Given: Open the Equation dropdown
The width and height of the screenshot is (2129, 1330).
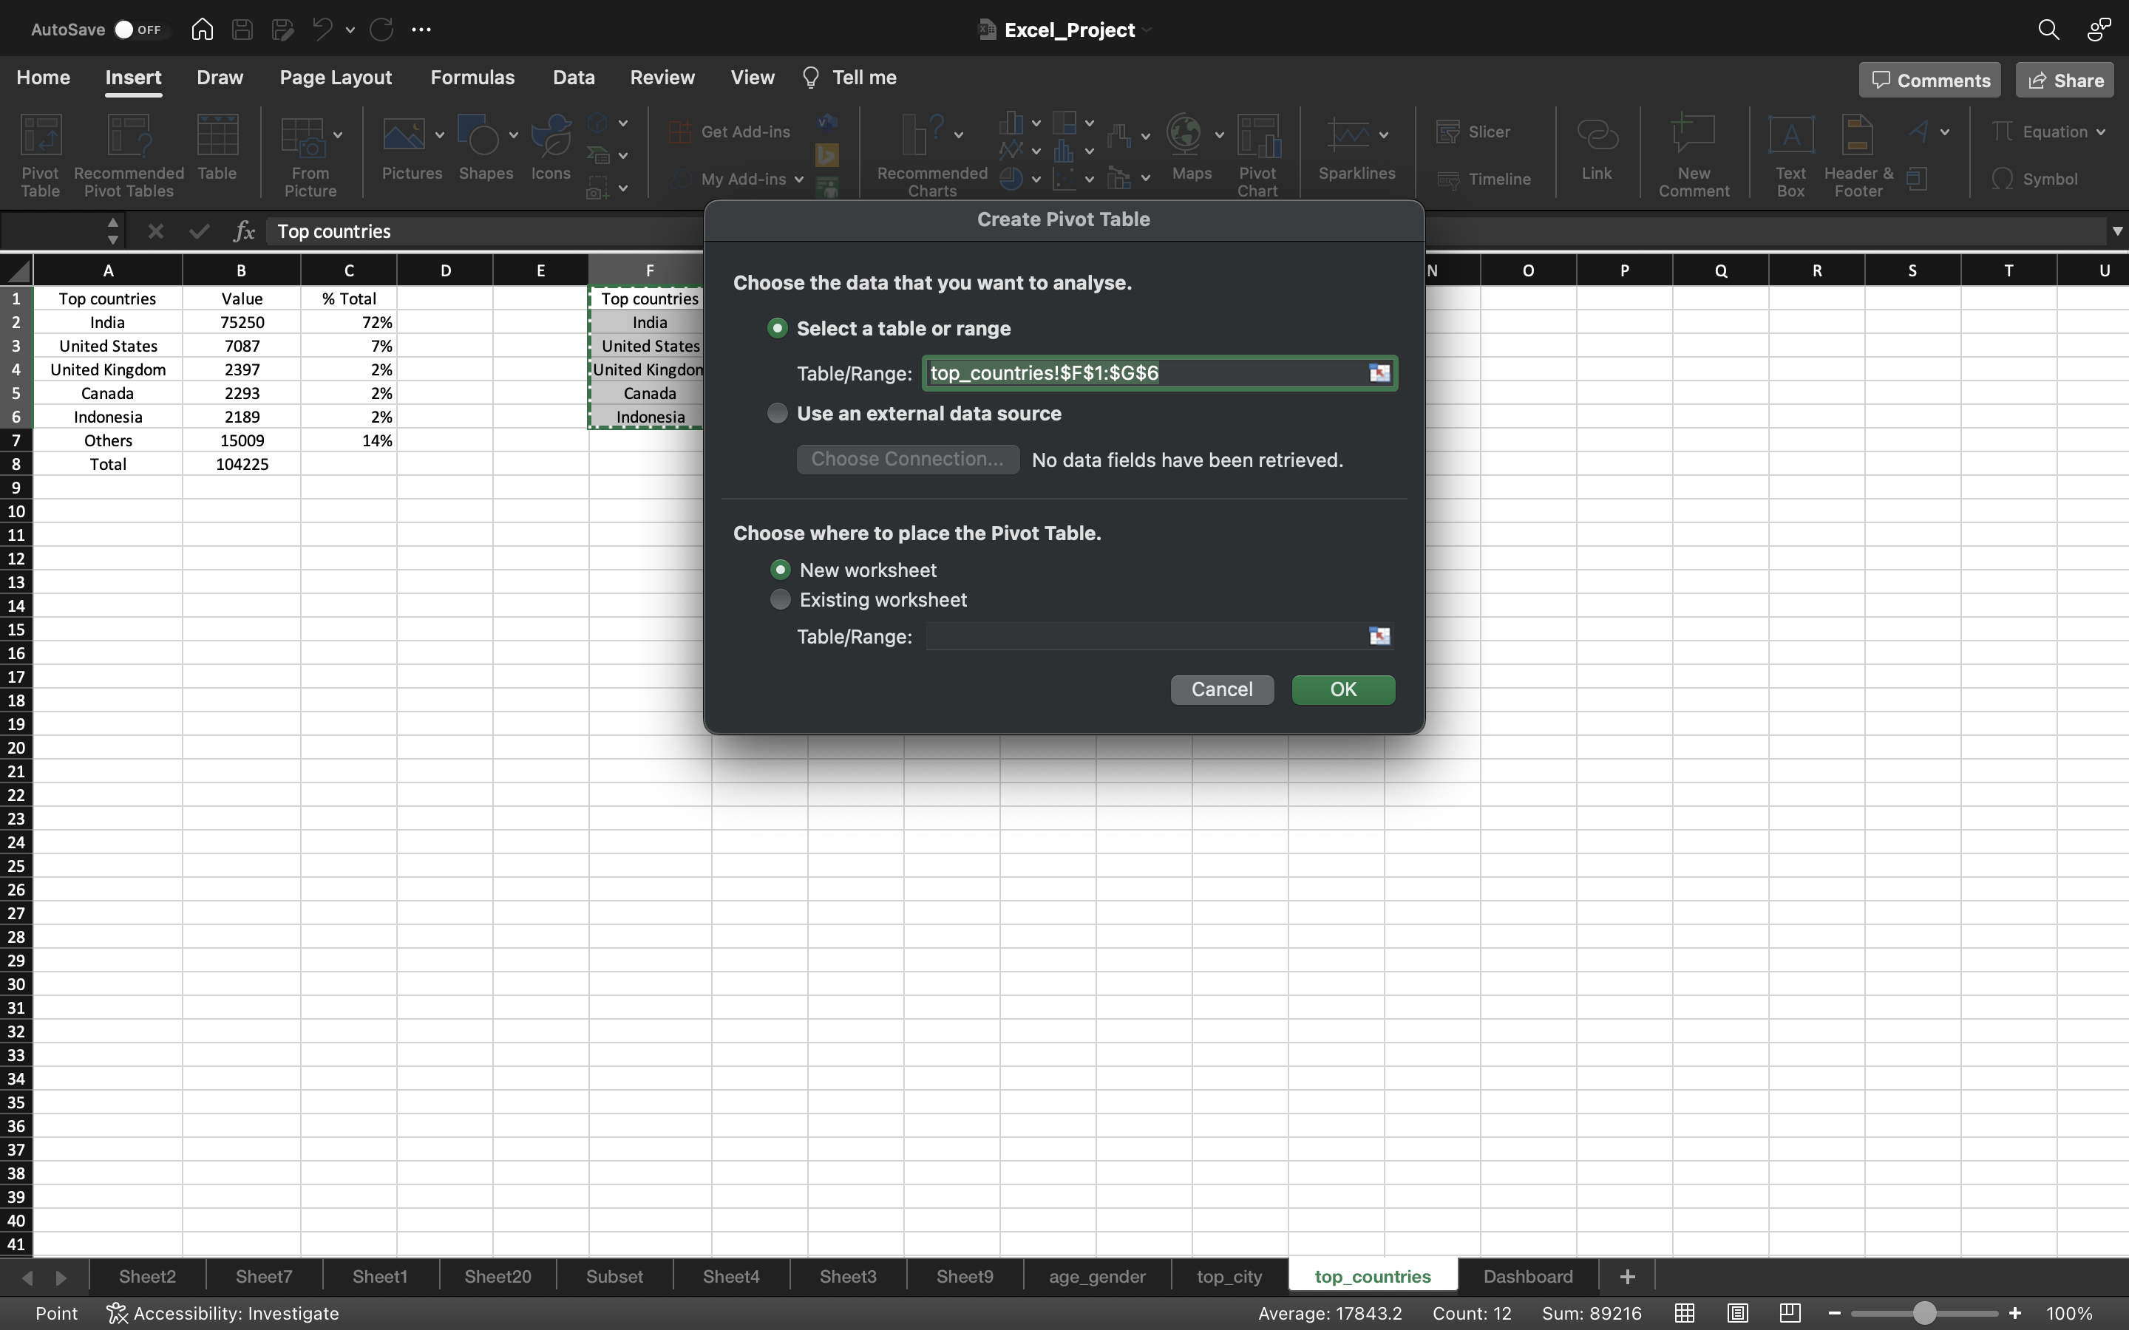Looking at the screenshot, I should (x=2101, y=132).
